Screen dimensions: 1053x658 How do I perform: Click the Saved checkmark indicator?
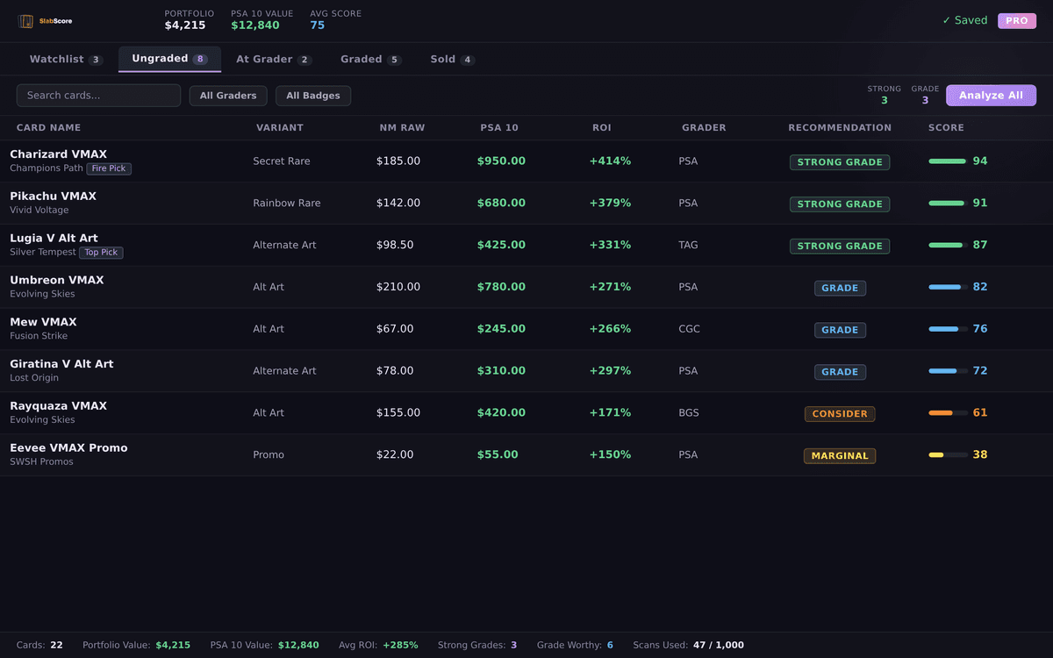click(964, 19)
